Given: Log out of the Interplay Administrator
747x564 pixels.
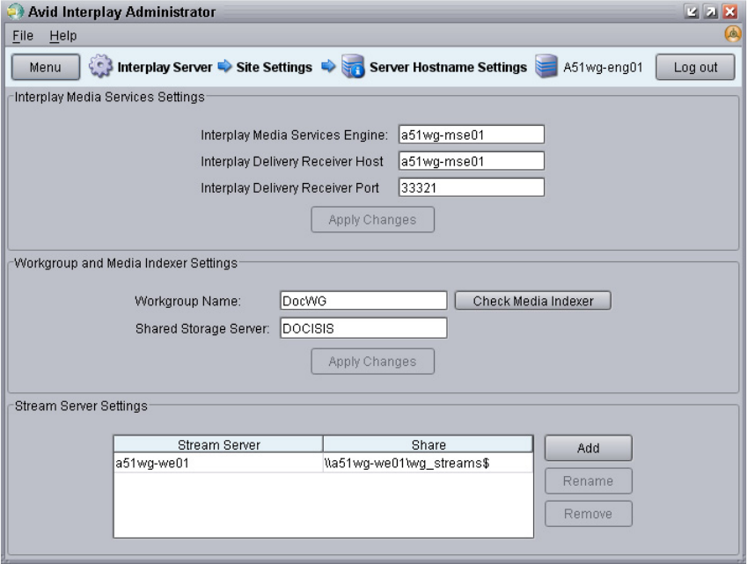Looking at the screenshot, I should click(695, 67).
